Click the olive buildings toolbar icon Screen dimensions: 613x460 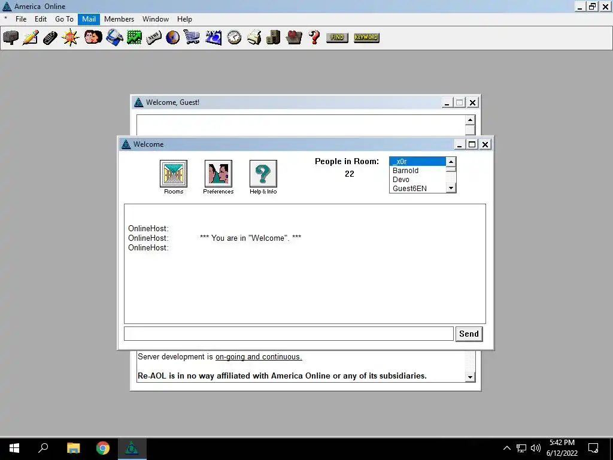273,38
